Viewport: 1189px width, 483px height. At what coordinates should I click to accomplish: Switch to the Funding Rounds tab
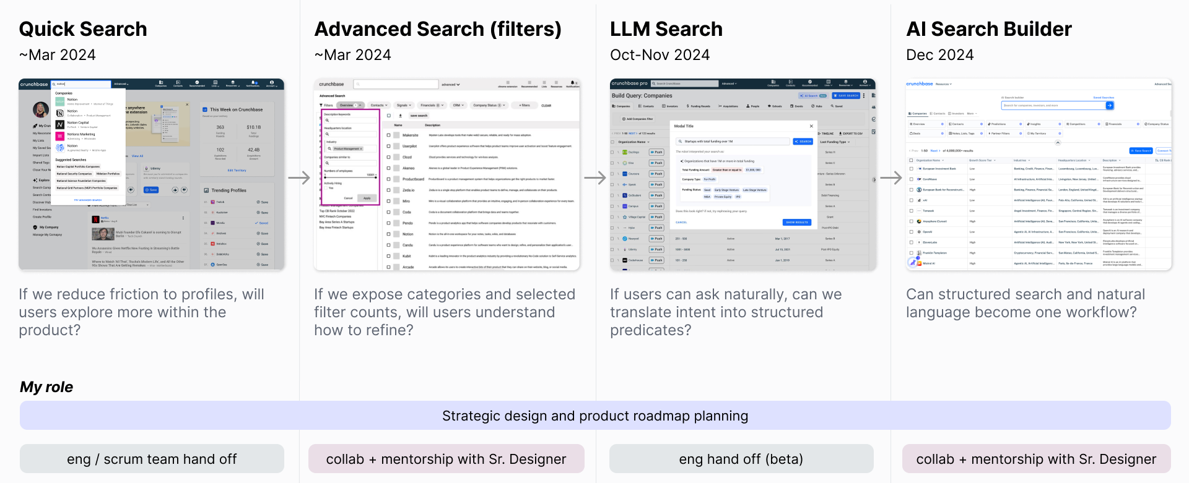pos(698,106)
